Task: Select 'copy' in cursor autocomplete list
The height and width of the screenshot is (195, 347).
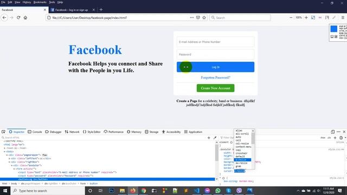Action: [239, 150]
